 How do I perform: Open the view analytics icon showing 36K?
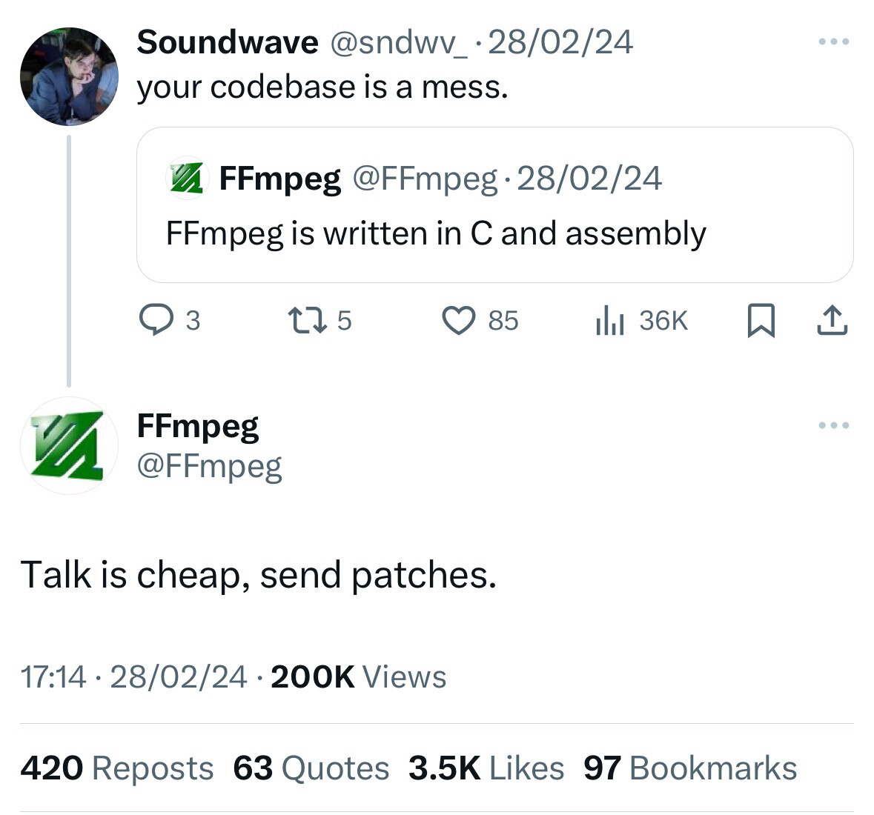(x=609, y=320)
